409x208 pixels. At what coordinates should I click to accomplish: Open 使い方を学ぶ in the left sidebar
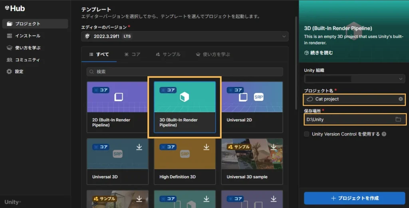tap(35, 48)
